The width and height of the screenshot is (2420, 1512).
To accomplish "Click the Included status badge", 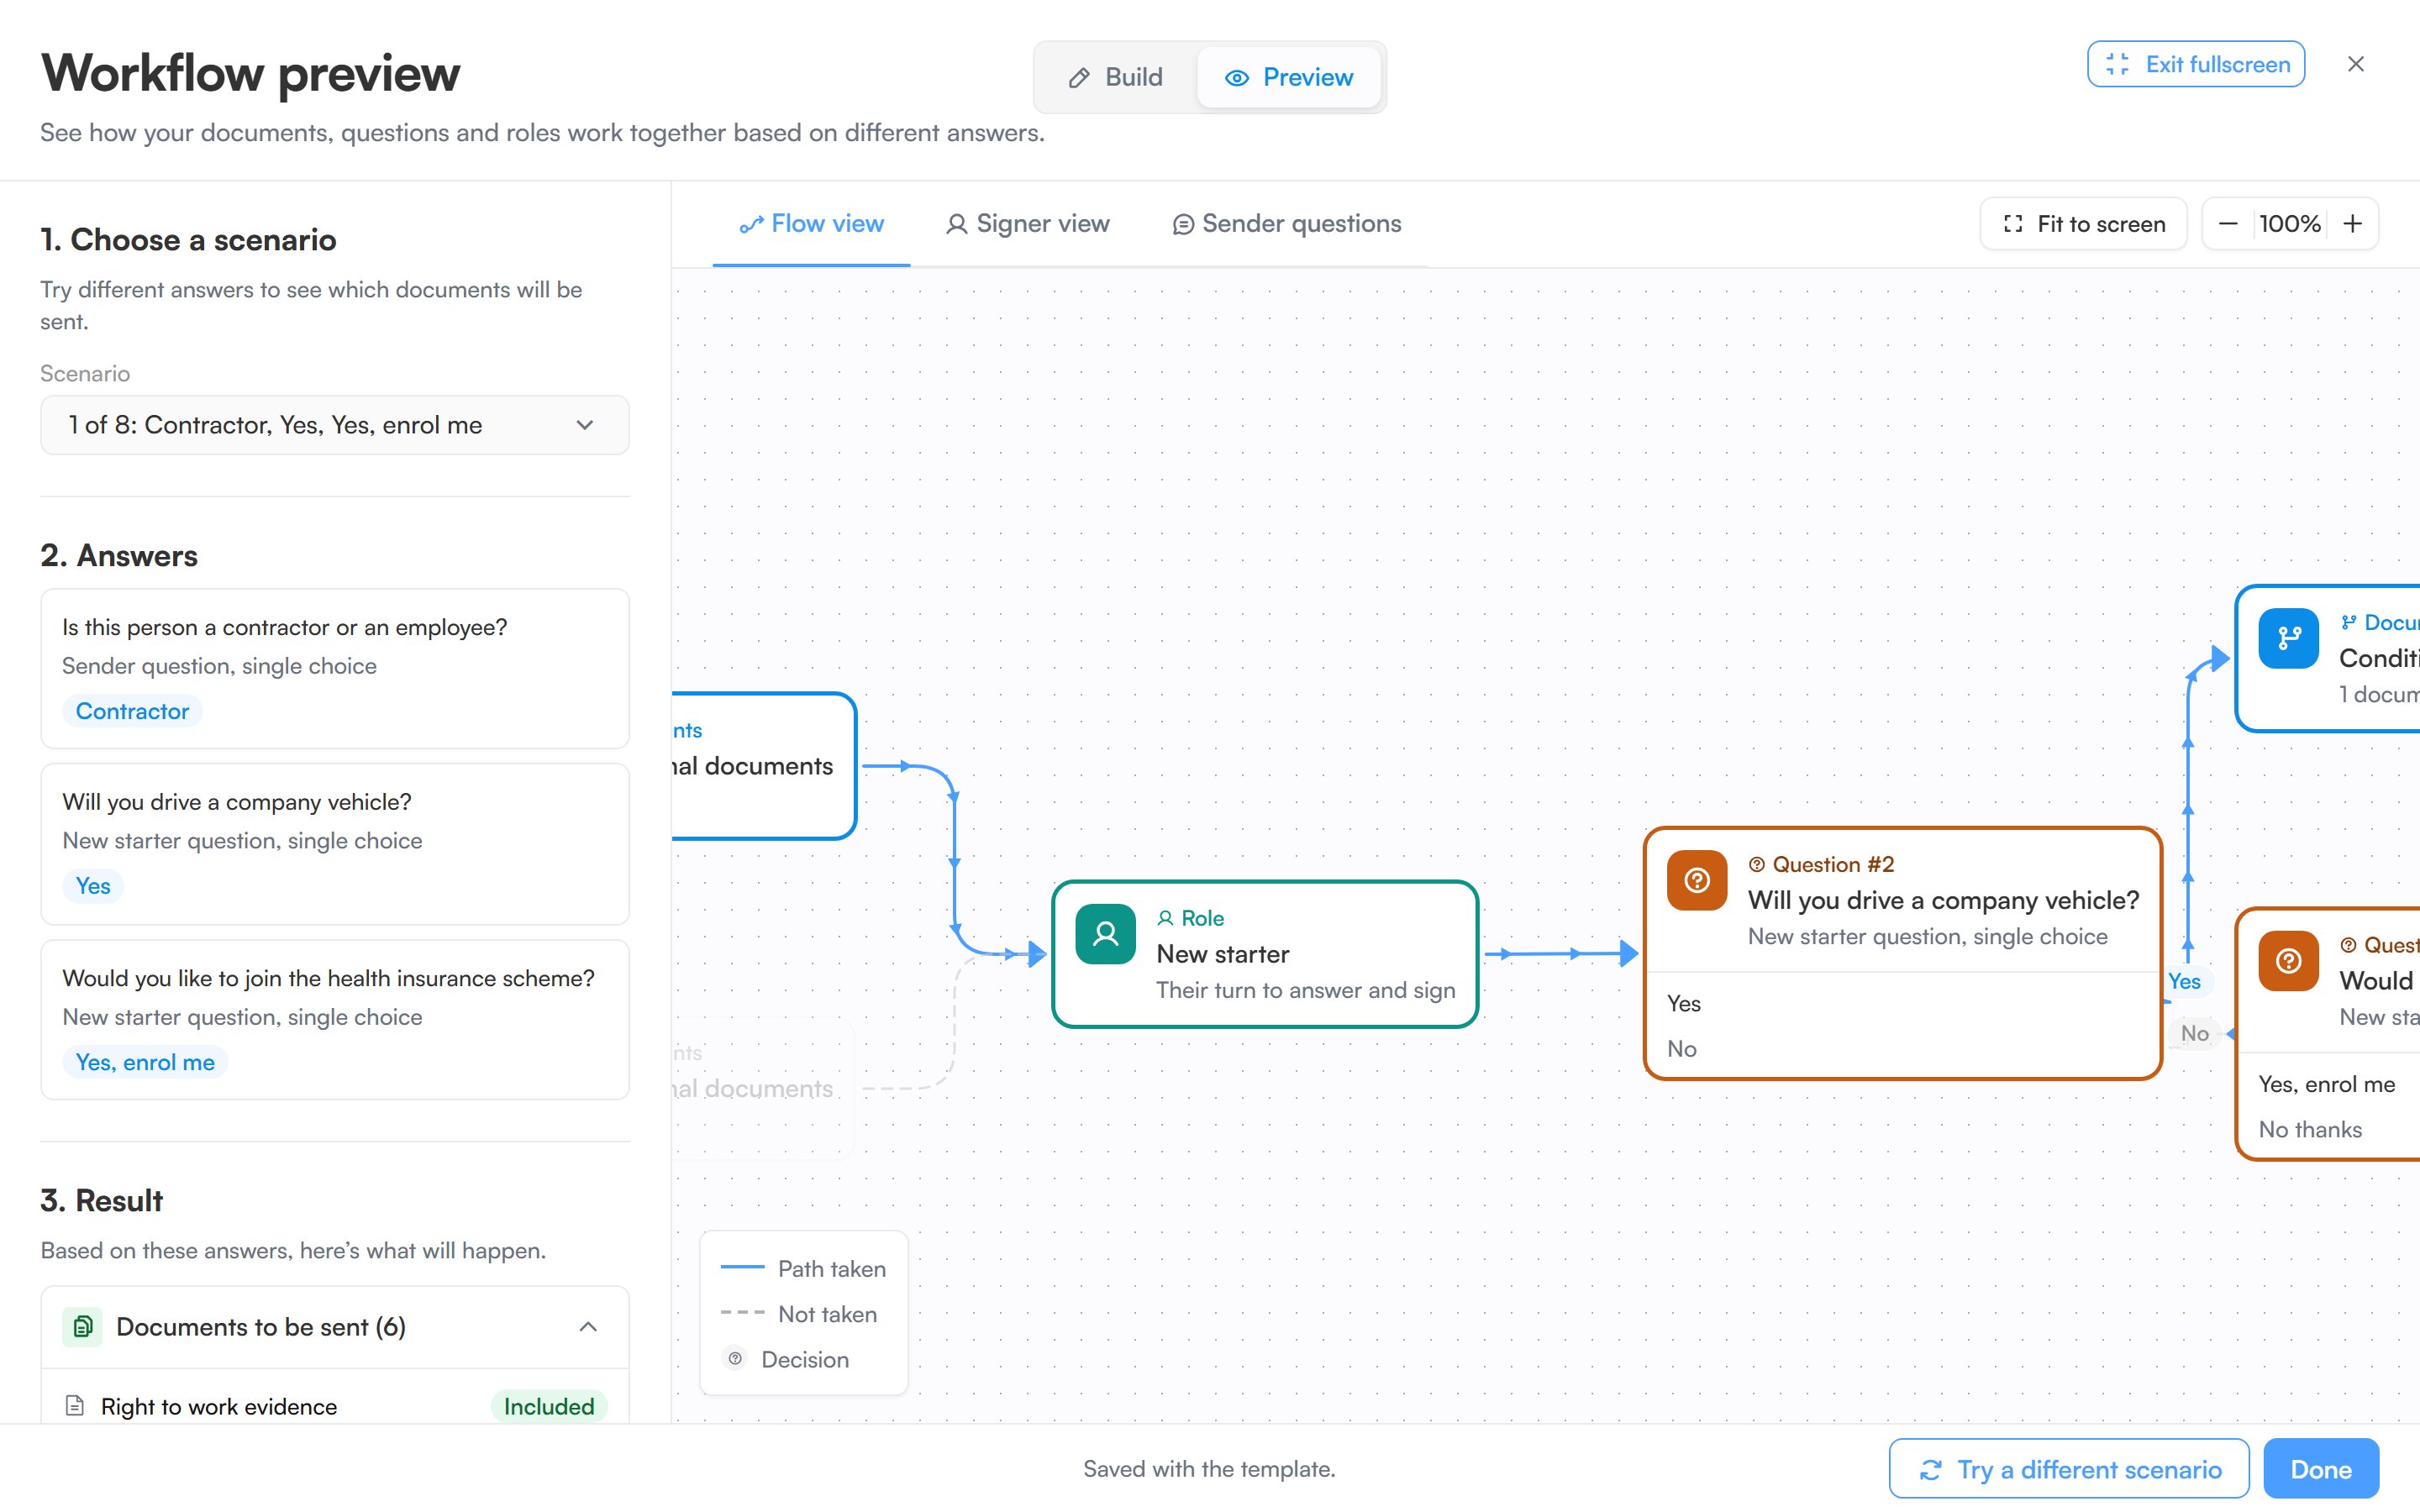I will [549, 1406].
